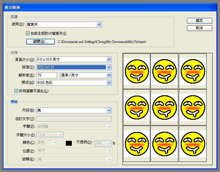Click the bottom-right smiley preview cell
Viewport: 220px width, 172px height.
click(x=192, y=144)
